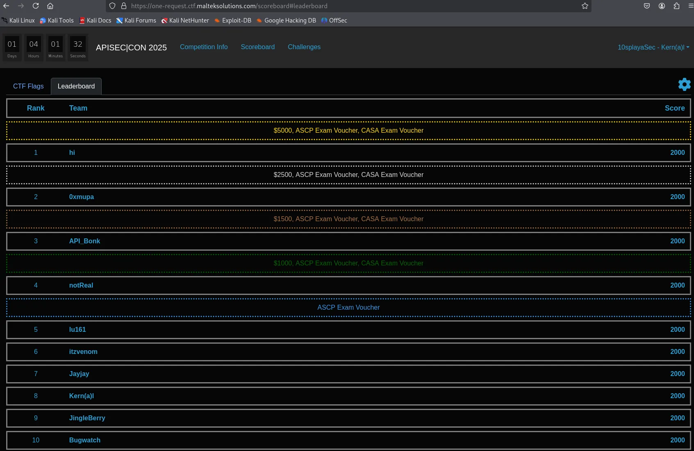The height and width of the screenshot is (451, 694).
Task: Open the OffSec bookmark
Action: tap(334, 20)
